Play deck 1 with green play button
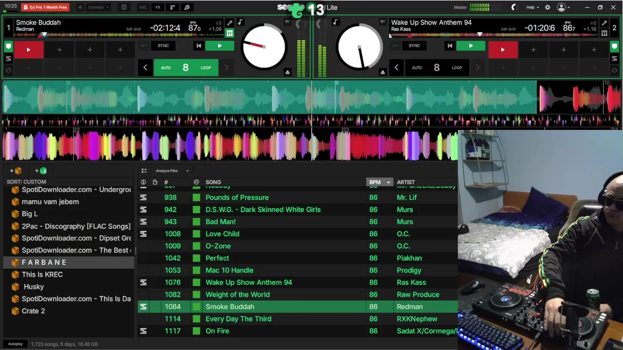623x350 pixels. (x=220, y=46)
